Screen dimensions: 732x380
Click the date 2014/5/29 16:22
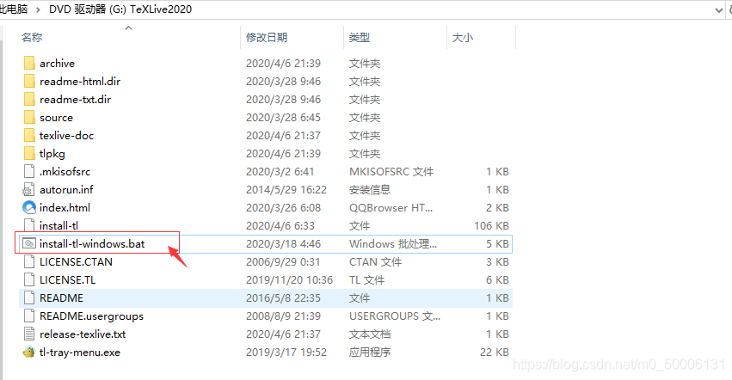[286, 189]
